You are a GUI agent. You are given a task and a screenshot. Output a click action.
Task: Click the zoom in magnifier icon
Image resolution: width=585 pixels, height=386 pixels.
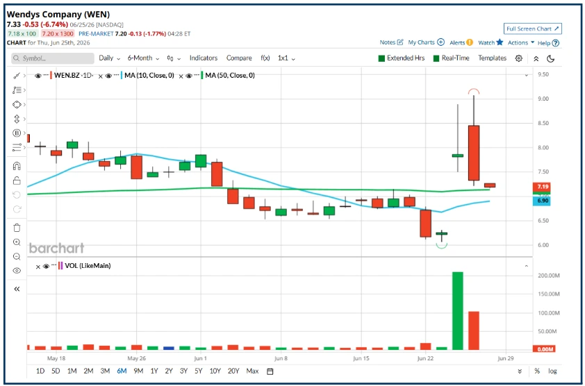[17, 242]
